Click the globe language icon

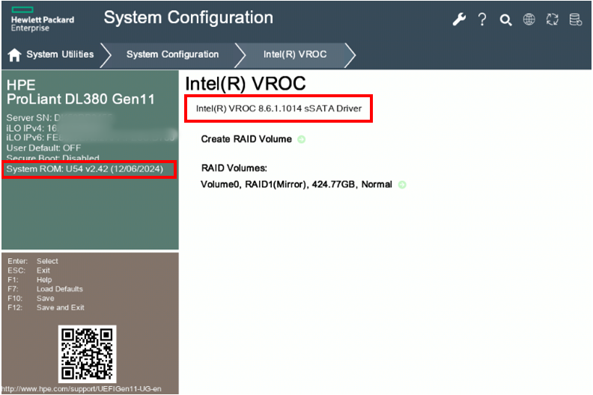[529, 19]
